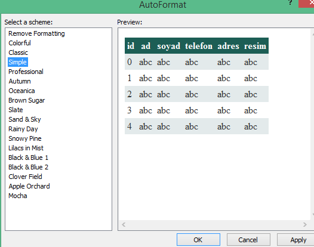Select the Colorful scheme
314x247 pixels.
pos(20,43)
